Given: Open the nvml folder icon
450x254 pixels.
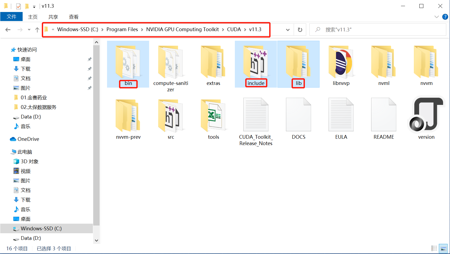Looking at the screenshot, I should (x=384, y=62).
